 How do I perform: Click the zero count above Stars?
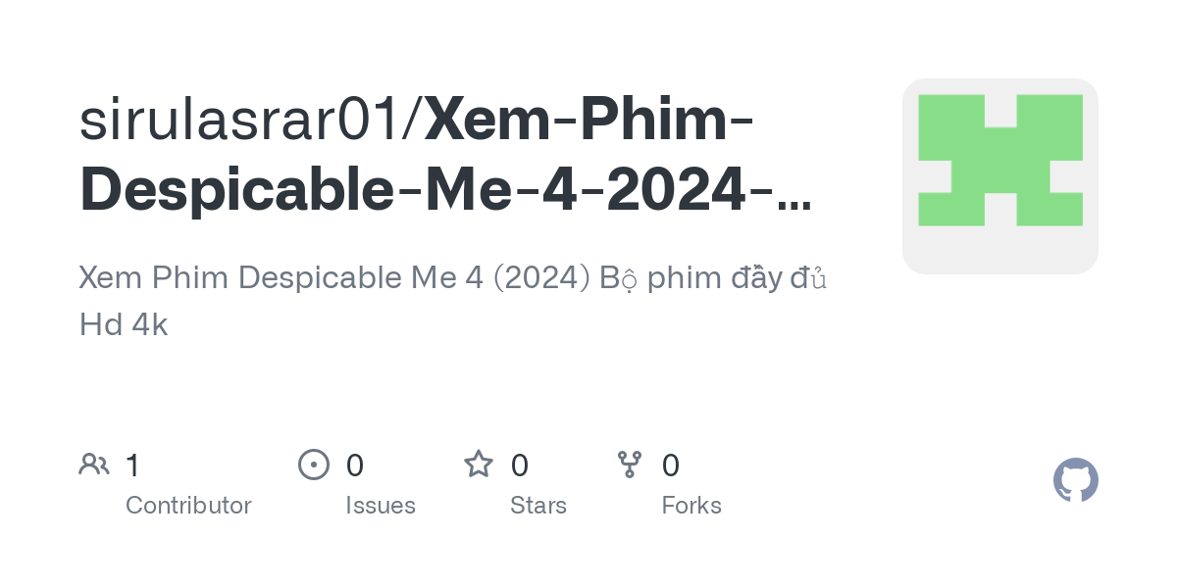(x=520, y=465)
